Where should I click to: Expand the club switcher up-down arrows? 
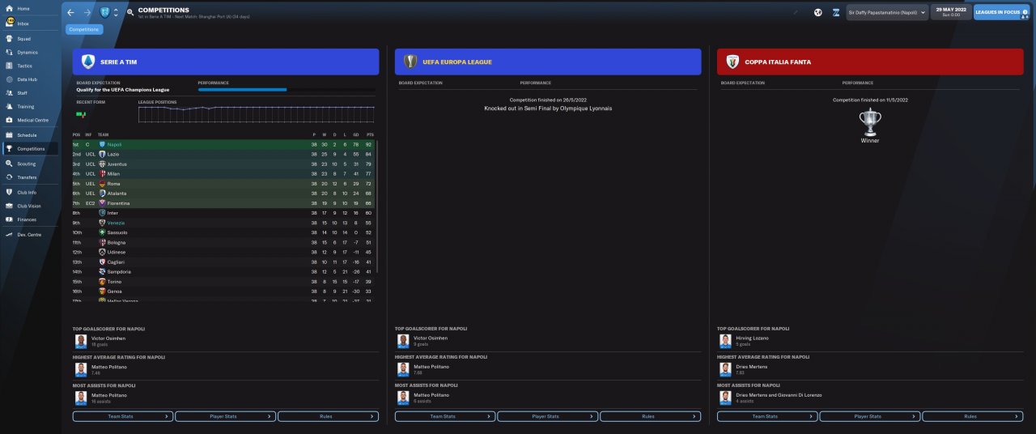[x=116, y=13]
